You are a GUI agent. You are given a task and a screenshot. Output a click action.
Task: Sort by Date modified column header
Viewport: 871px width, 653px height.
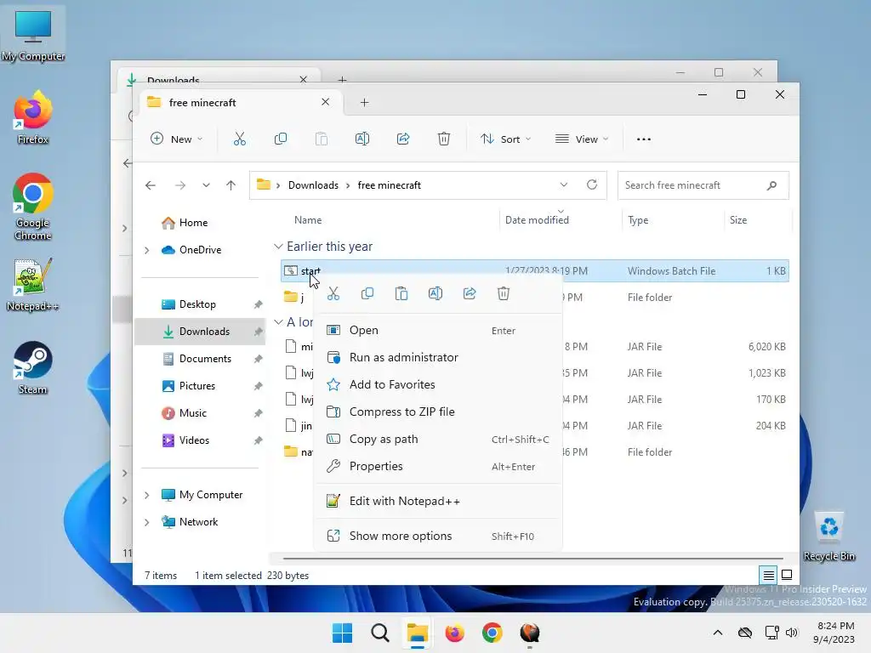[x=538, y=220]
